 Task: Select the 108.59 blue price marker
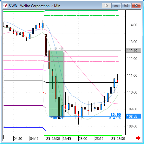point(133,116)
